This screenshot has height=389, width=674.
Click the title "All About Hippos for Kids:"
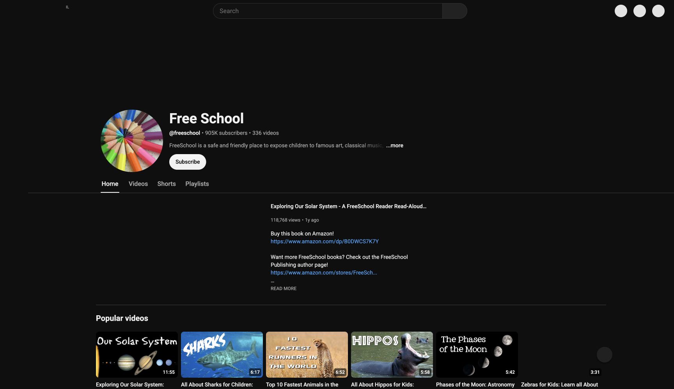[383, 385]
